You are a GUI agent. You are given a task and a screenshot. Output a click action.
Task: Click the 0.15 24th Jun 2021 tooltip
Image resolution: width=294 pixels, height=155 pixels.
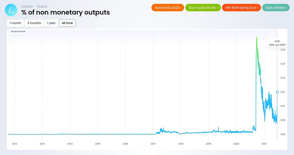click(277, 43)
